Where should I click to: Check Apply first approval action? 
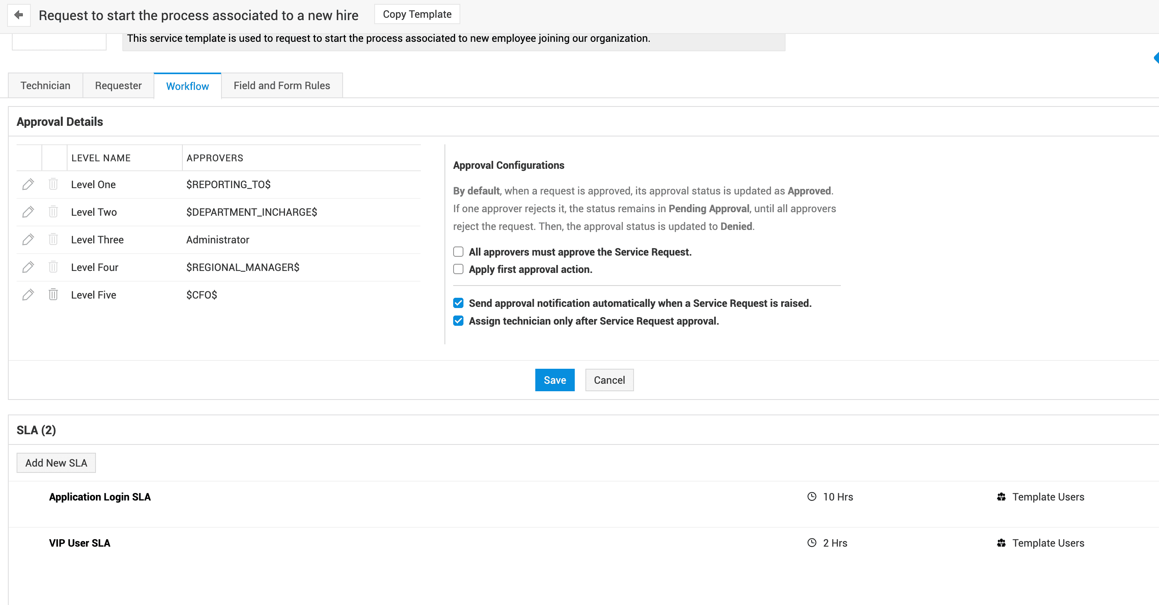pos(458,269)
